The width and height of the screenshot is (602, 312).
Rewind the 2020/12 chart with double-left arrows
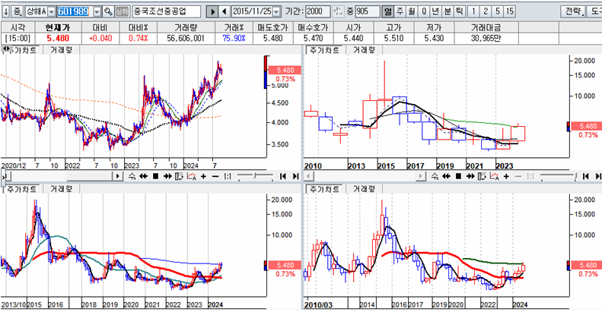[144, 176]
